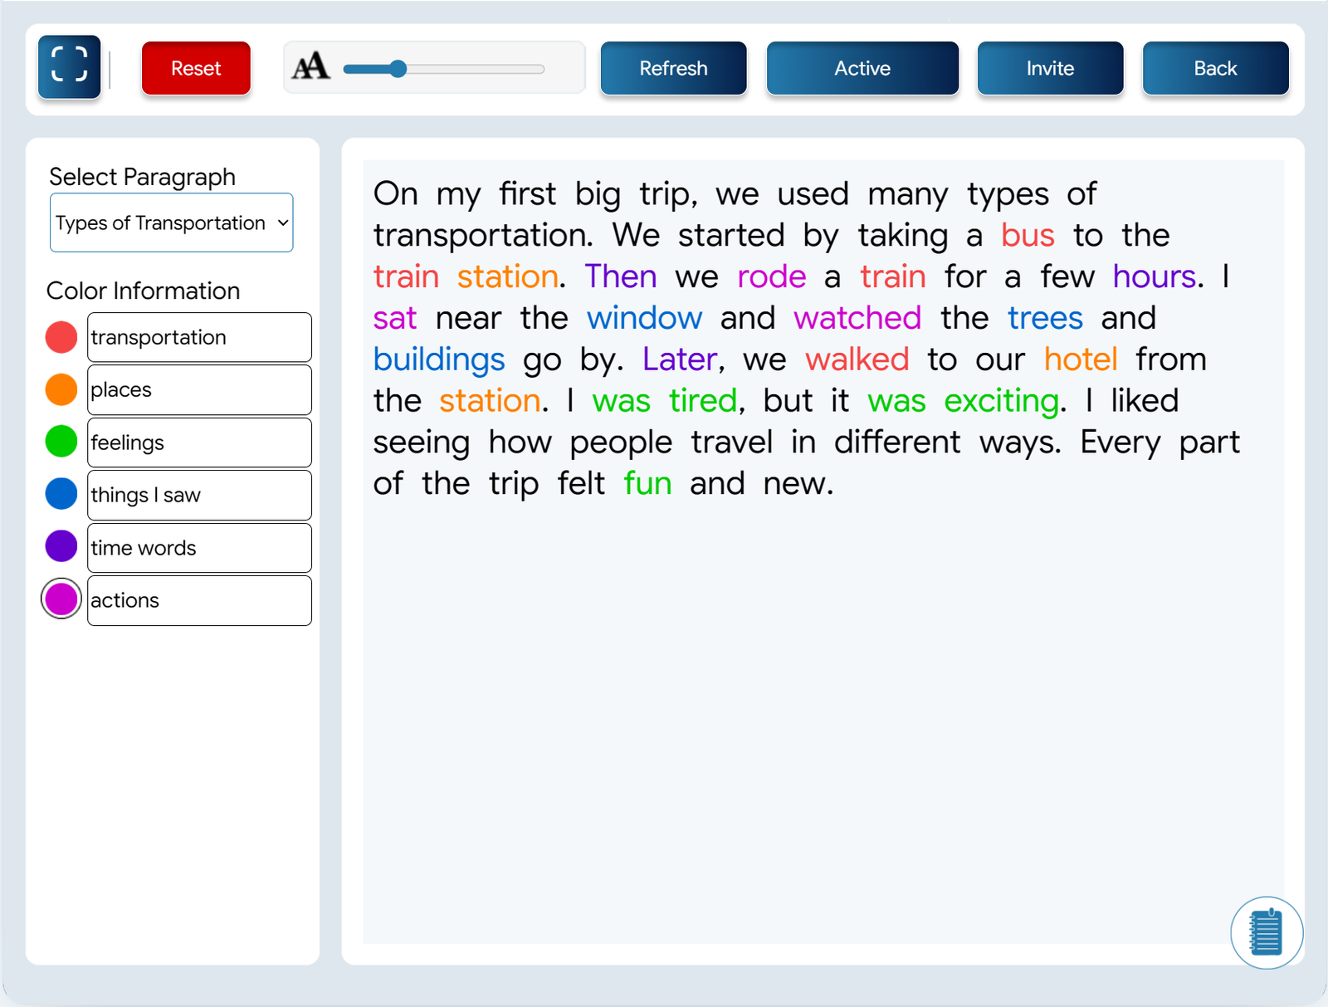Click the Refresh button
The height and width of the screenshot is (1007, 1328).
tap(673, 68)
